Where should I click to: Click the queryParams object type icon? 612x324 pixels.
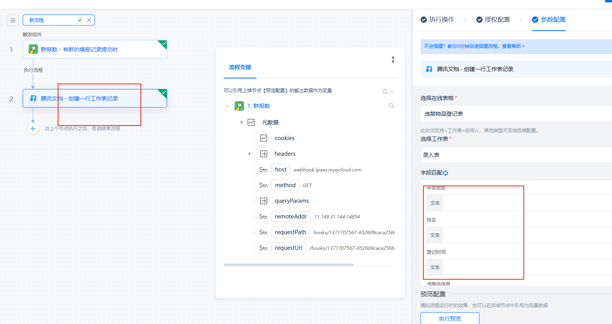pyautogui.click(x=264, y=201)
